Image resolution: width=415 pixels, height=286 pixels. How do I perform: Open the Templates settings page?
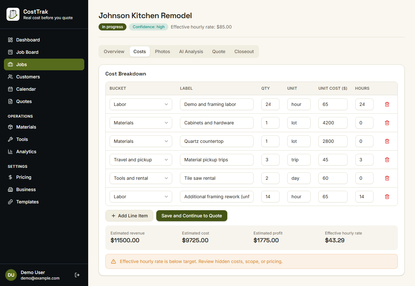[x=44, y=202]
